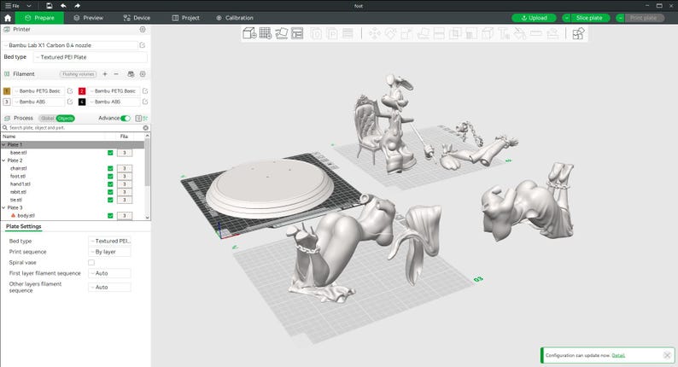Uncheck printable for base.stl
This screenshot has width=678, height=367.
point(110,153)
